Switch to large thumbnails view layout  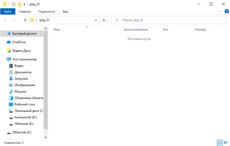(226, 143)
